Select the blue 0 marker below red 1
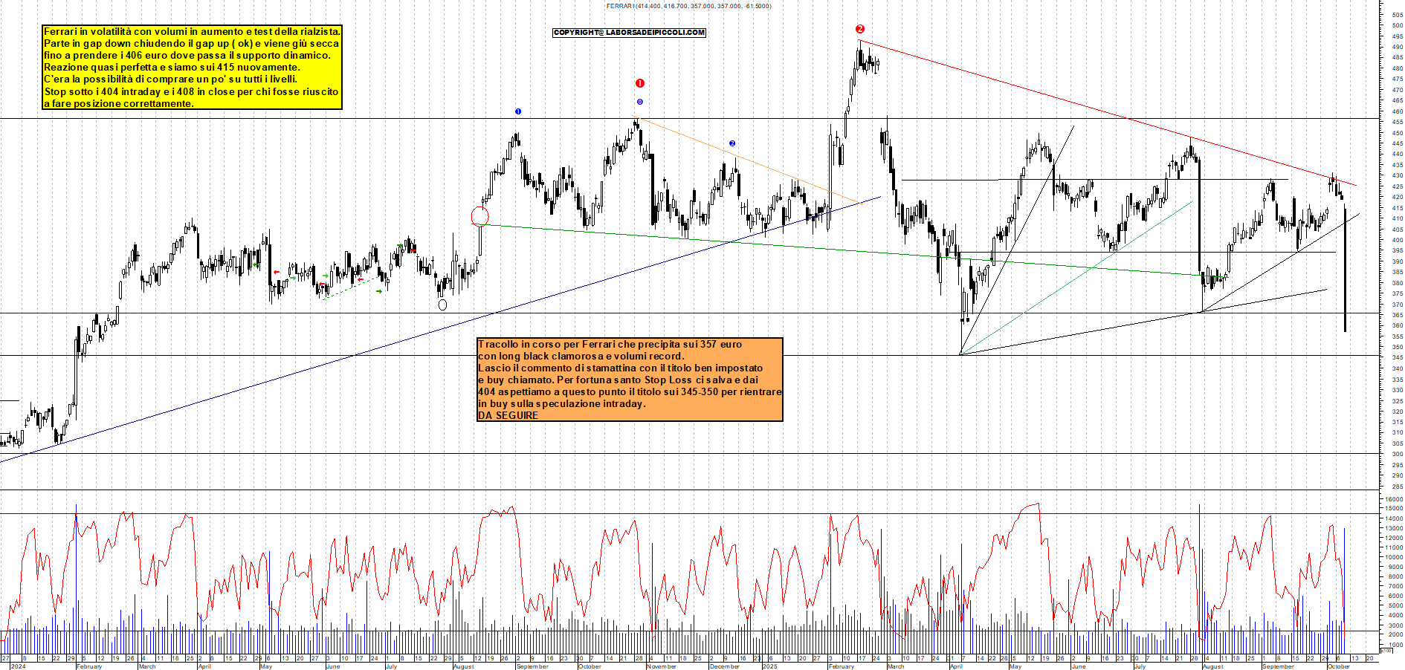Image resolution: width=1405 pixels, height=670 pixels. pos(639,102)
